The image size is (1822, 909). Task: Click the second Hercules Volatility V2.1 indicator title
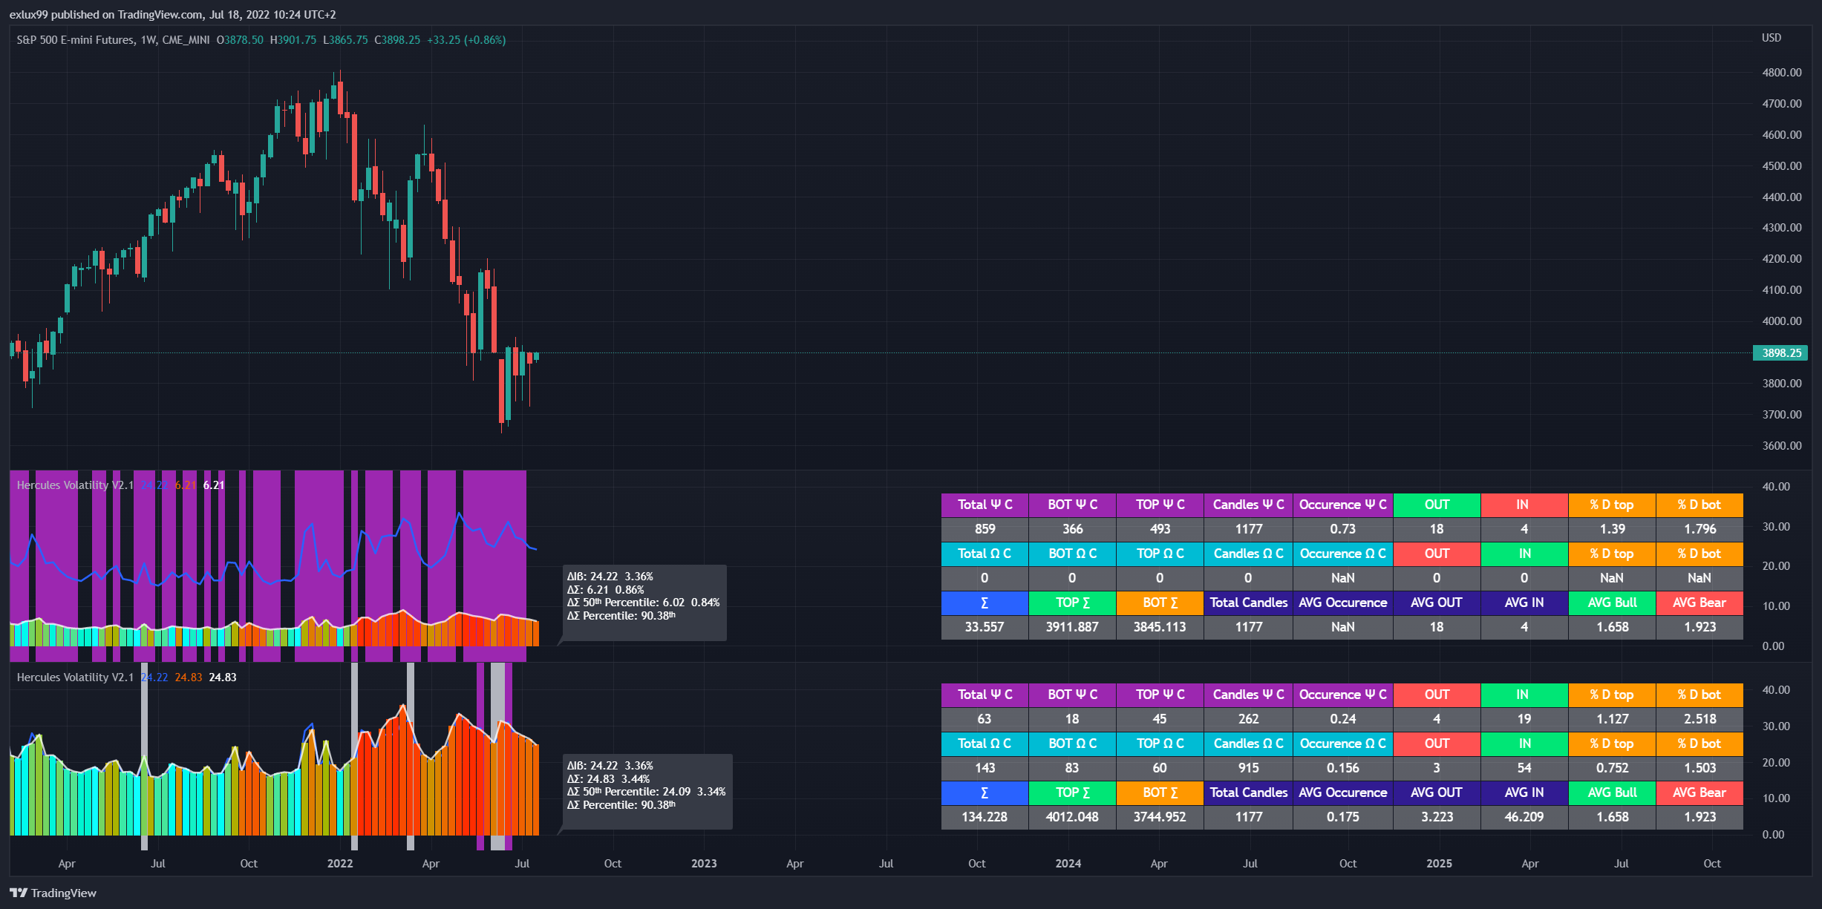coord(75,677)
